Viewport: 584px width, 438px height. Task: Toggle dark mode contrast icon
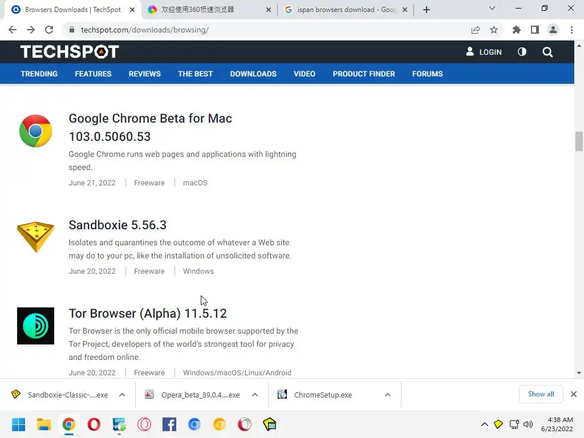tap(522, 52)
